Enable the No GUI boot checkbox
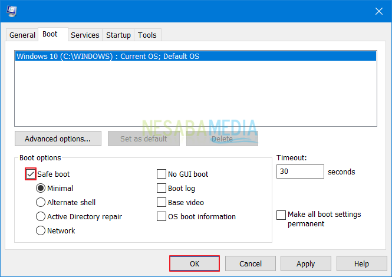Viewport: 392px width, 277px height. (x=162, y=174)
